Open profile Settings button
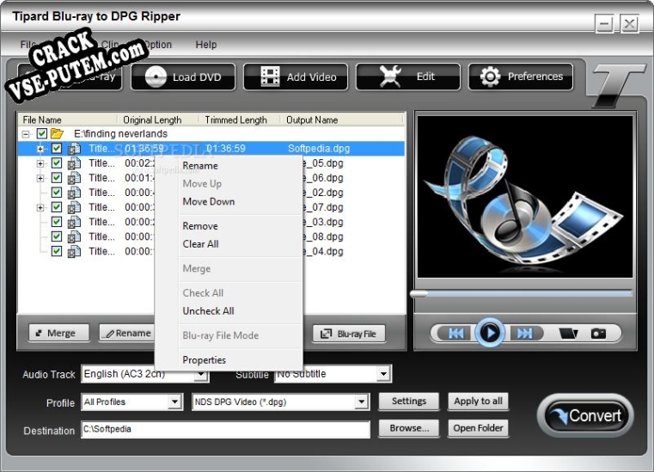This screenshot has width=654, height=472. click(409, 402)
